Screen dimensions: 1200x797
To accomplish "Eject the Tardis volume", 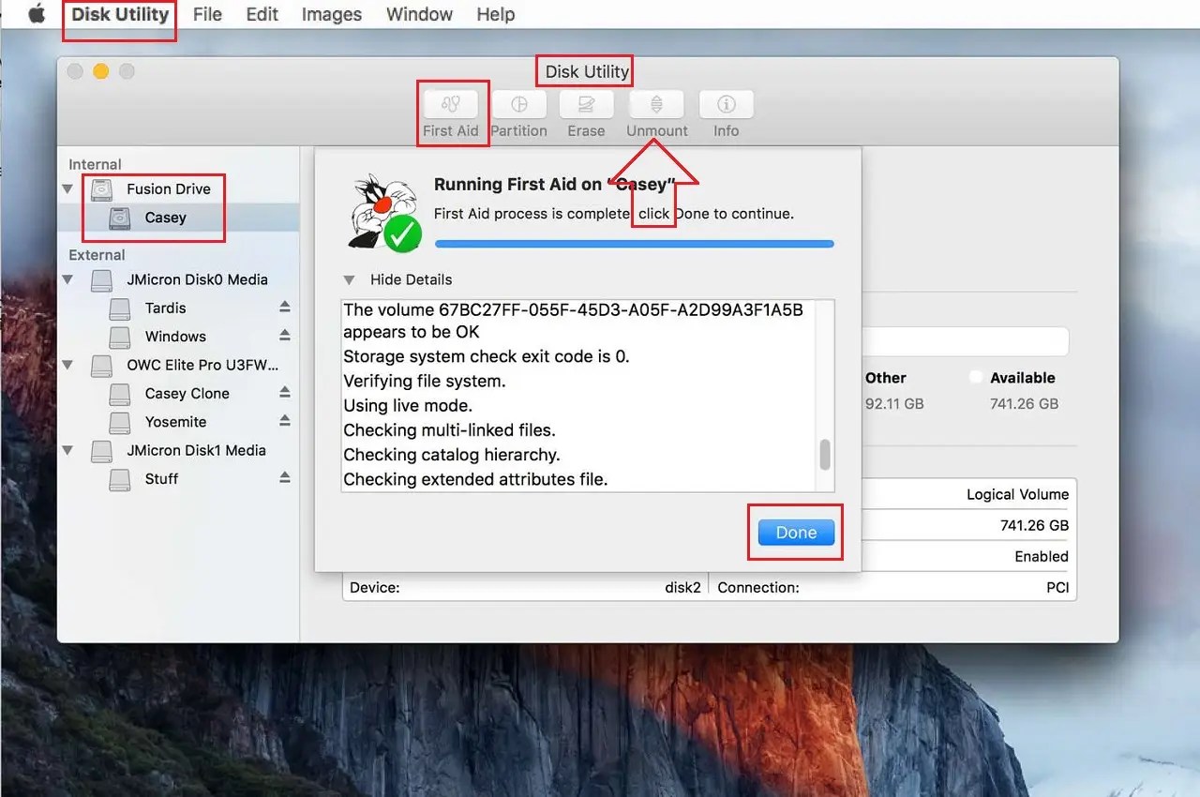I will 286,308.
